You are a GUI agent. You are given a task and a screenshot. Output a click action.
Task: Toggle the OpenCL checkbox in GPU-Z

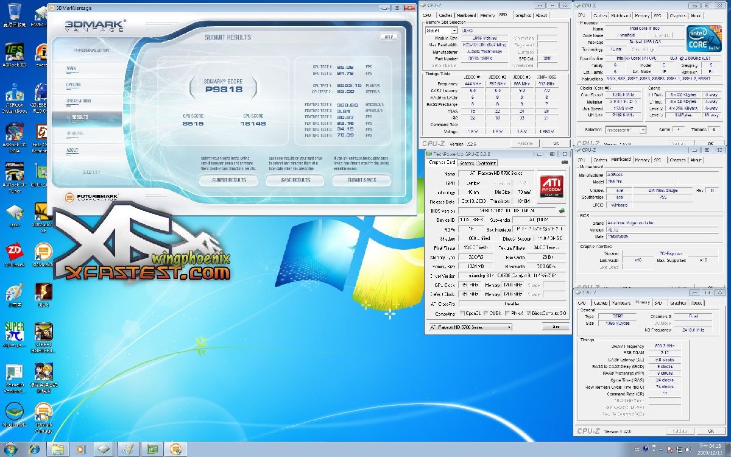(x=461, y=313)
